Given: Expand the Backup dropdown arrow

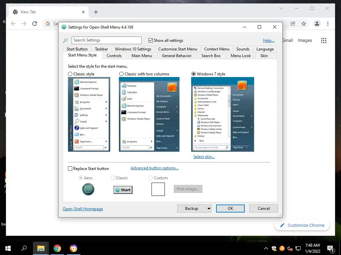Looking at the screenshot, I should click(209, 209).
